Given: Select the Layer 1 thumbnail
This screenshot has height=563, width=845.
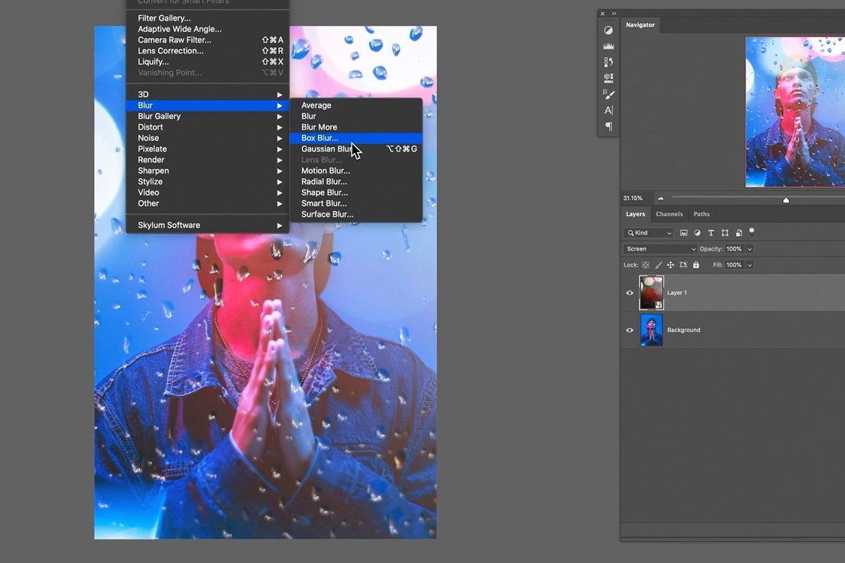Looking at the screenshot, I should coord(651,293).
